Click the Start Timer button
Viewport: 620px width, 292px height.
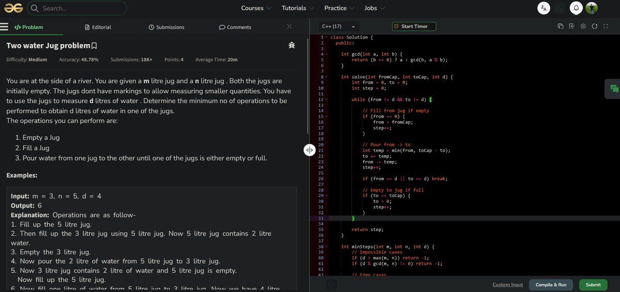(x=414, y=26)
